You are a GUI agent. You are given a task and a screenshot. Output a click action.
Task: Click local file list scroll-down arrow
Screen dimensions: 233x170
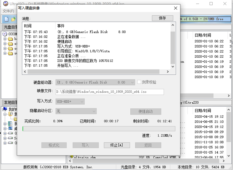pos(229,156)
